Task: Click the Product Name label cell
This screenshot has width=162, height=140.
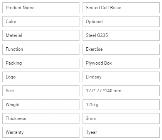Action: (x=41, y=8)
